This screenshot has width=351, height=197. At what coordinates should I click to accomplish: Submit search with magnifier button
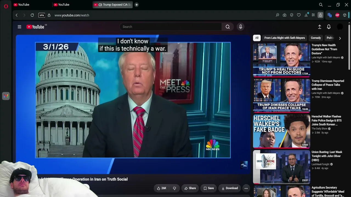(228, 27)
